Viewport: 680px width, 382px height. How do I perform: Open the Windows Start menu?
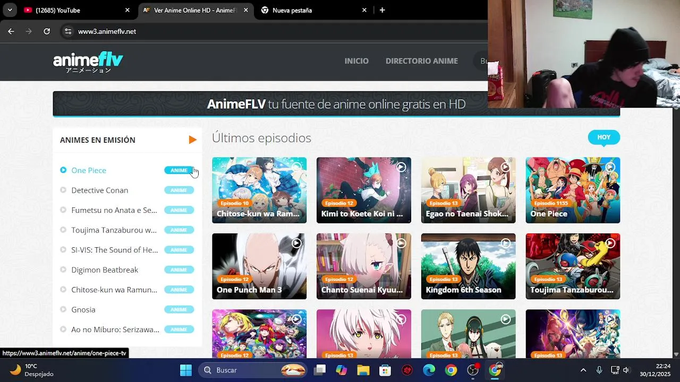tap(186, 370)
